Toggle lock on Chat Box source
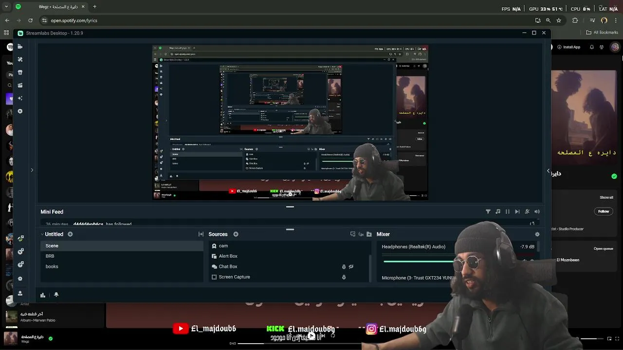The height and width of the screenshot is (350, 623). tap(344, 266)
